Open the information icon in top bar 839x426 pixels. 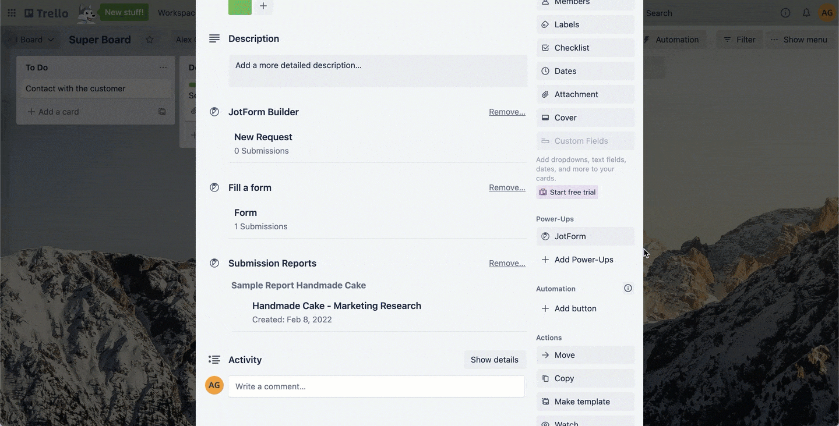[785, 13]
